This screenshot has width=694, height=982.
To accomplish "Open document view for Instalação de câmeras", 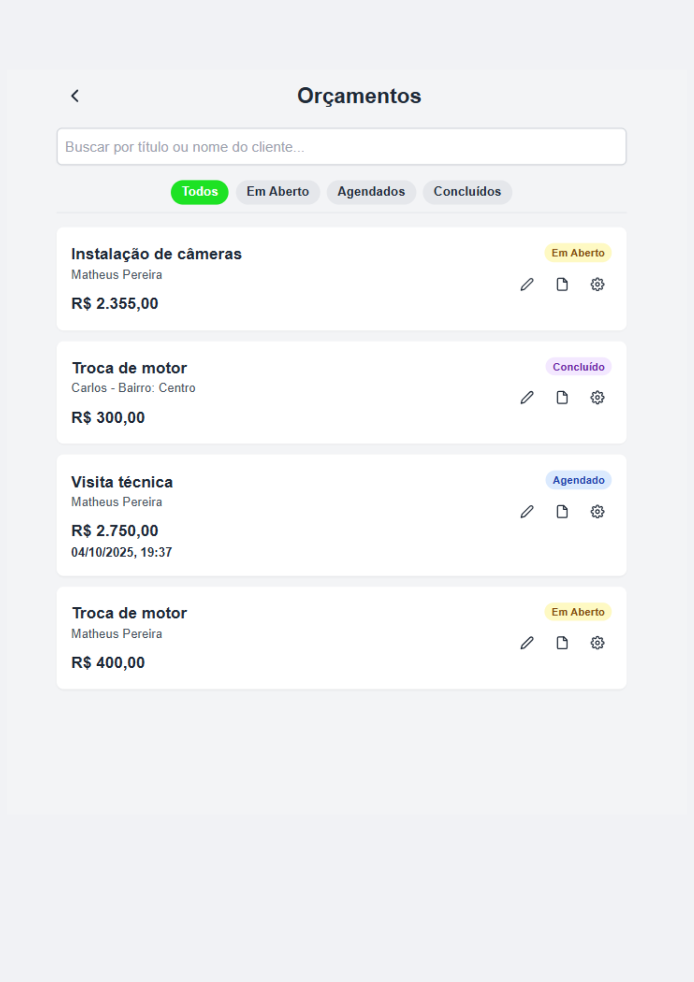I will pos(562,285).
